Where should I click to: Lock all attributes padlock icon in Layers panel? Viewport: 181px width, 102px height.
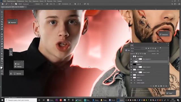click(145, 54)
